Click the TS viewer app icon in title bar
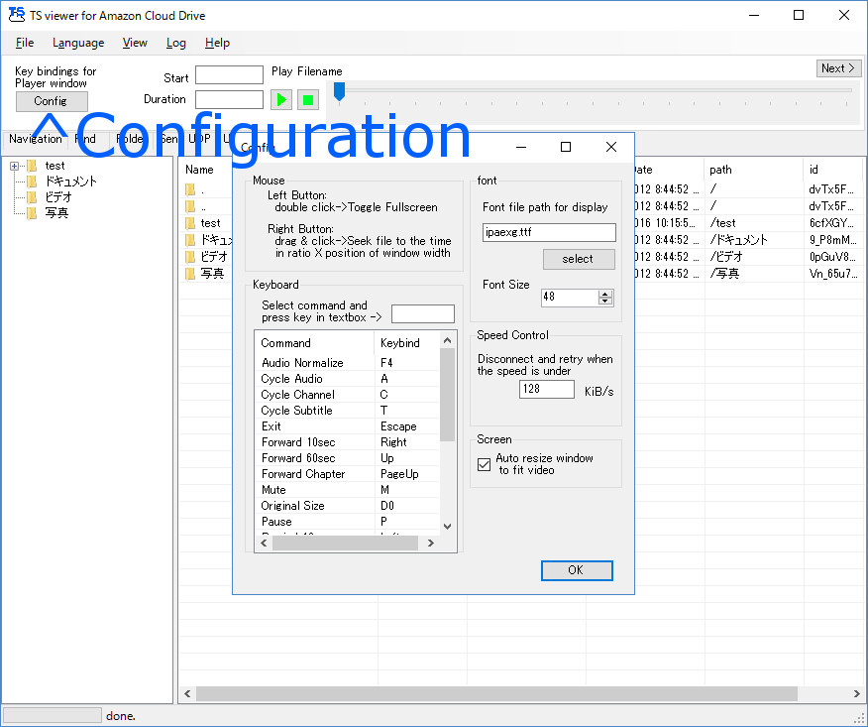Image resolution: width=868 pixels, height=727 pixels. [x=16, y=15]
